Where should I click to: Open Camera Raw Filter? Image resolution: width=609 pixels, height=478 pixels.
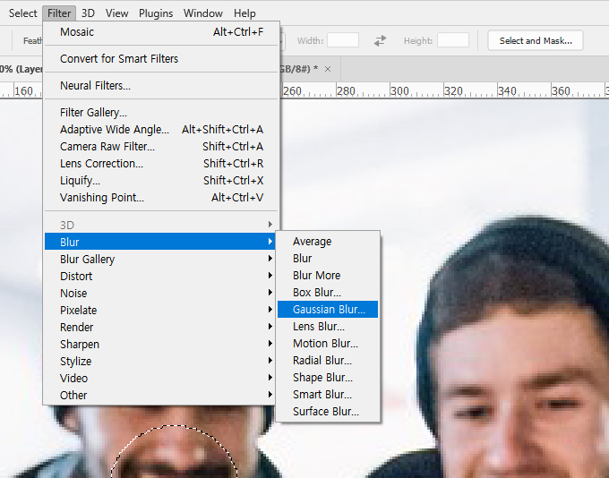pos(161,147)
